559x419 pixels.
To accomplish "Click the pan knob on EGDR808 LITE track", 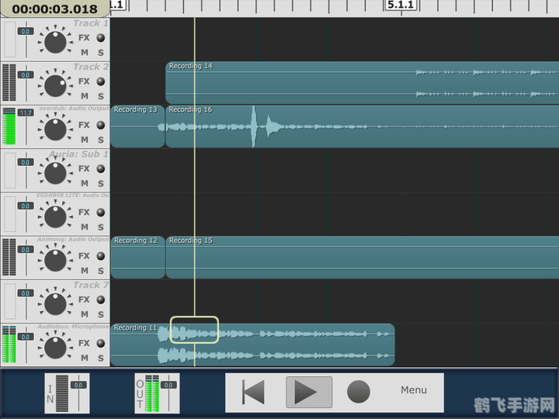I will (55, 215).
